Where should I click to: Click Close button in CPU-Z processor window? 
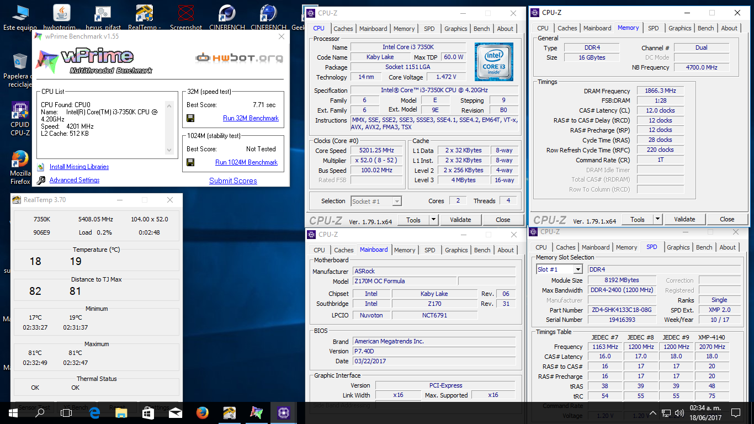(x=503, y=220)
